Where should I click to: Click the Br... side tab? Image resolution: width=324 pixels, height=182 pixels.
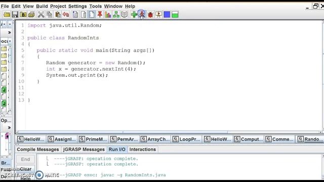[x=6, y=163]
